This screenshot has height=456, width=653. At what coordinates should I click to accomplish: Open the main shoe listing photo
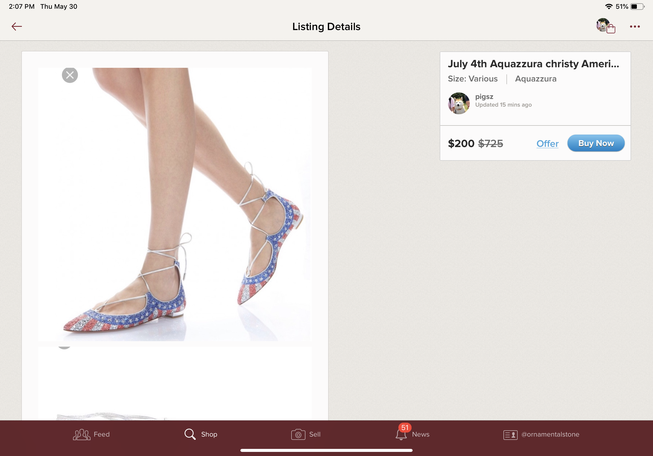click(x=175, y=204)
